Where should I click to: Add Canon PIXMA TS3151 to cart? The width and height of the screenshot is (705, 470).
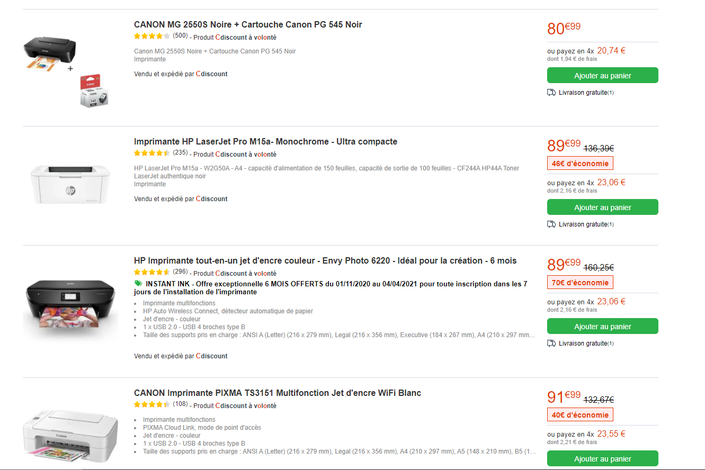pyautogui.click(x=603, y=458)
